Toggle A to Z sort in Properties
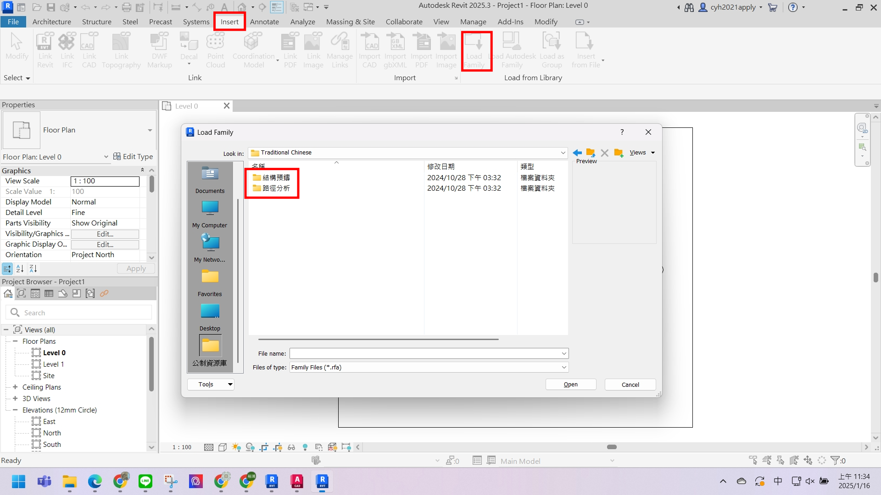Image resolution: width=881 pixels, height=495 pixels. [x=20, y=269]
